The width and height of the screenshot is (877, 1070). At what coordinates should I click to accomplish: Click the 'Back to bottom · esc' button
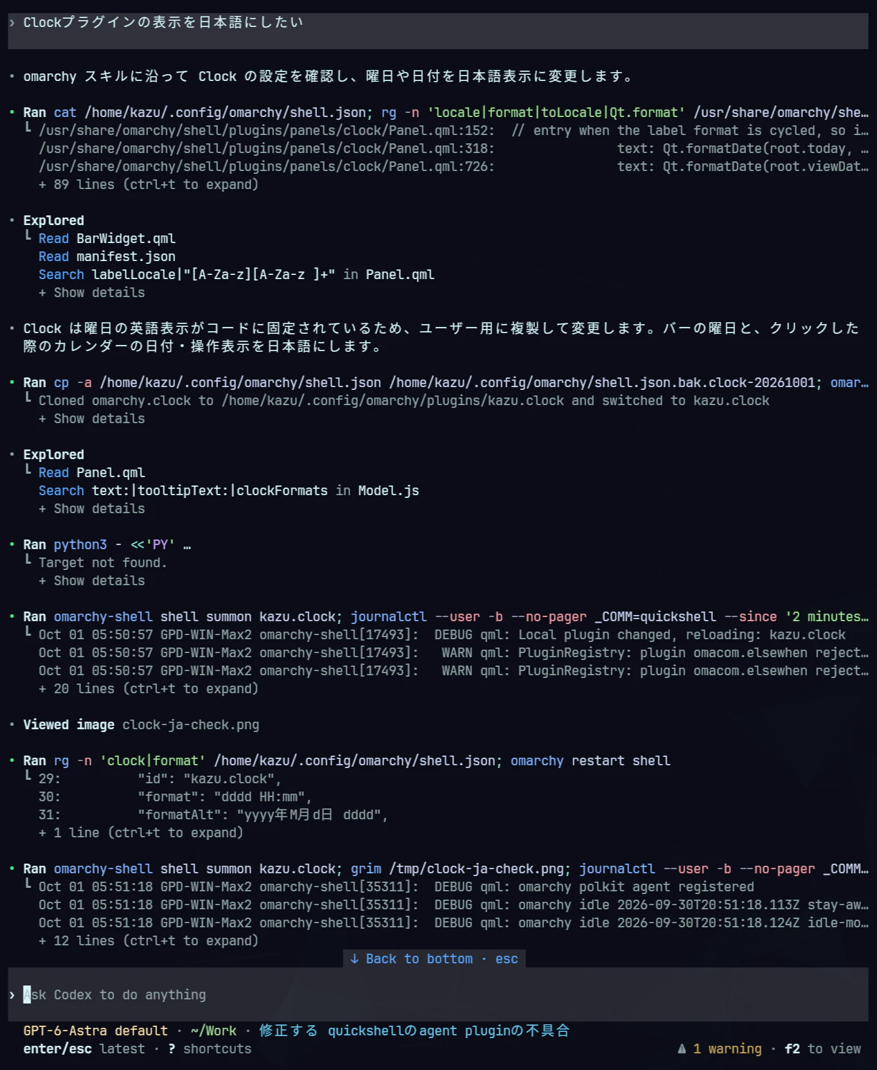[434, 958]
